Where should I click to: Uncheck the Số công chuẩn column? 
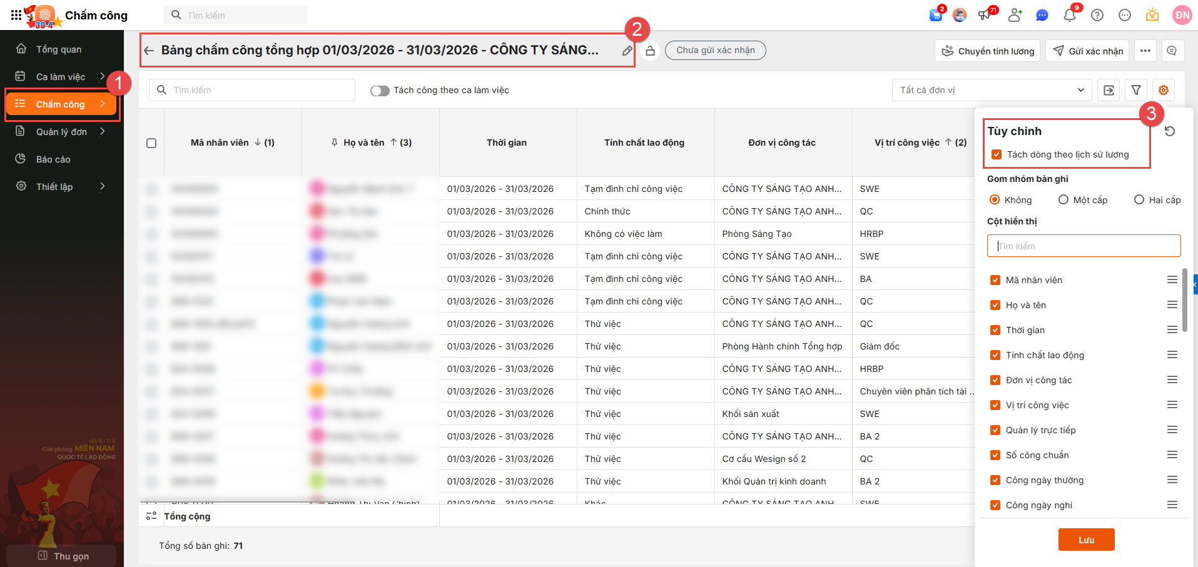pyautogui.click(x=995, y=455)
